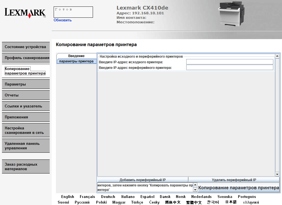The width and height of the screenshot is (282, 205).
Task: Switch language to 한국어
Action: pyautogui.click(x=213, y=202)
